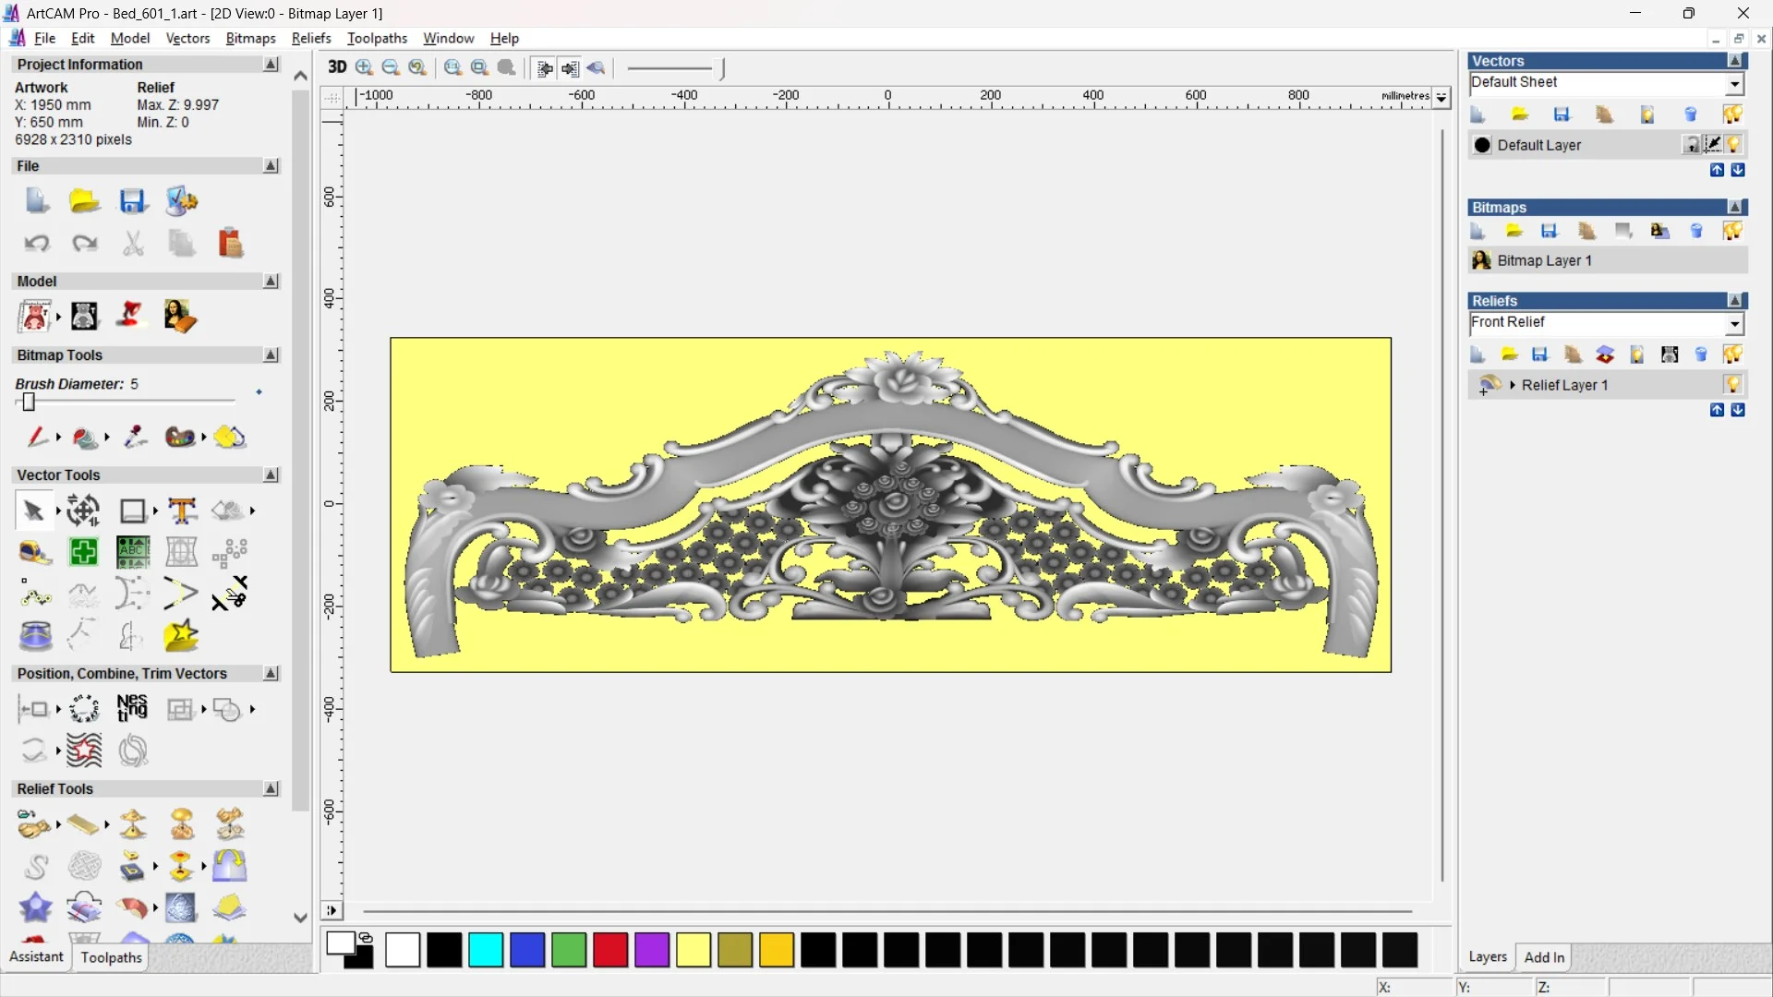Select the Create Text vector tool
The image size is (1773, 997).
[182, 511]
